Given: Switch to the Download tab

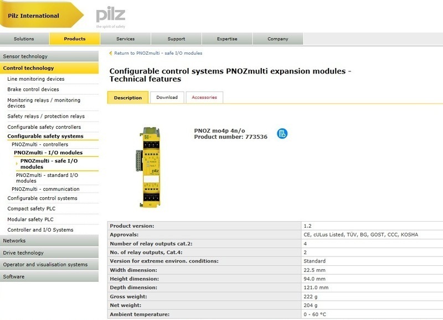Looking at the screenshot, I should [x=167, y=97].
